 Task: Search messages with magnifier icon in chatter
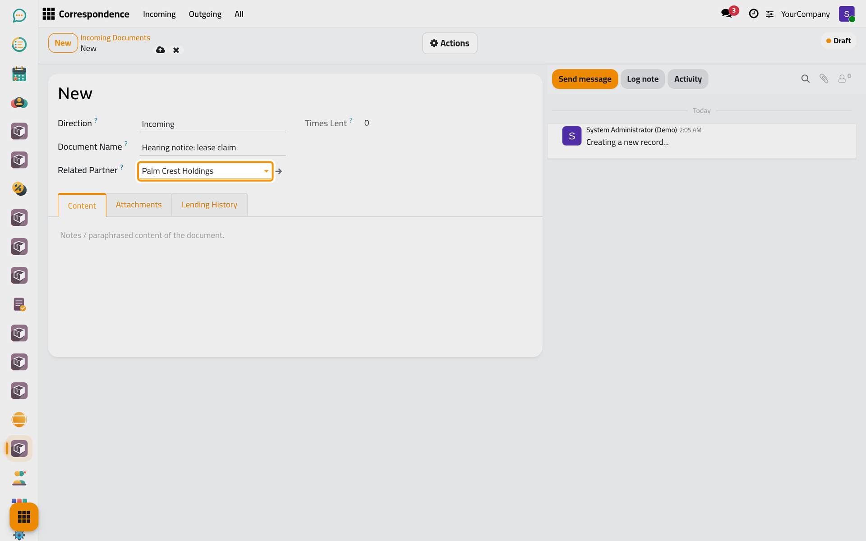point(805,79)
